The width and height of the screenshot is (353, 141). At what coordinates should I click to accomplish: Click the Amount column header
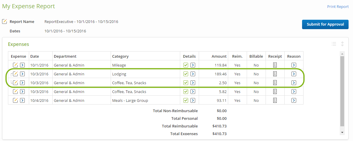click(x=219, y=56)
